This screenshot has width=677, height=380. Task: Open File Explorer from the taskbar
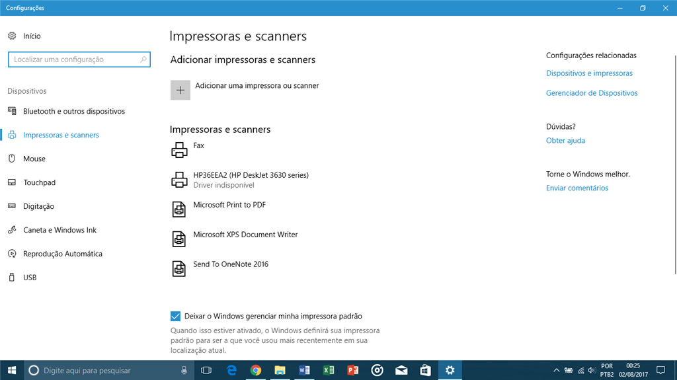[x=280, y=370]
